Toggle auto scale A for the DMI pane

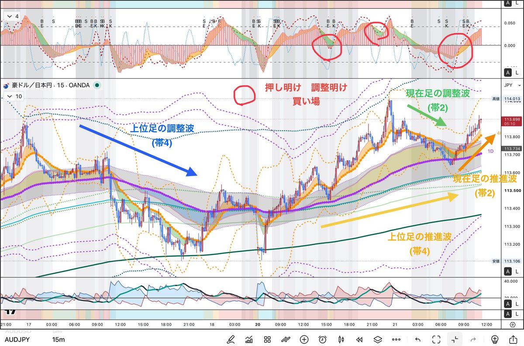(507, 304)
